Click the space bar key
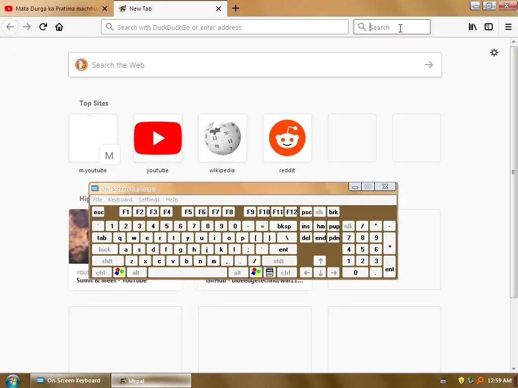The height and width of the screenshot is (388, 518). click(188, 272)
